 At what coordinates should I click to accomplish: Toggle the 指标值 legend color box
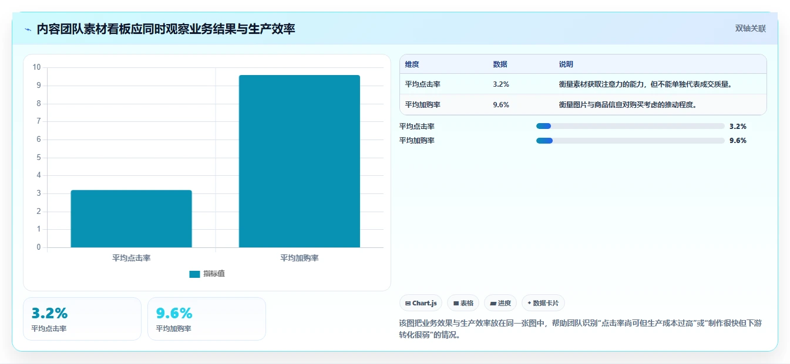[x=194, y=274]
